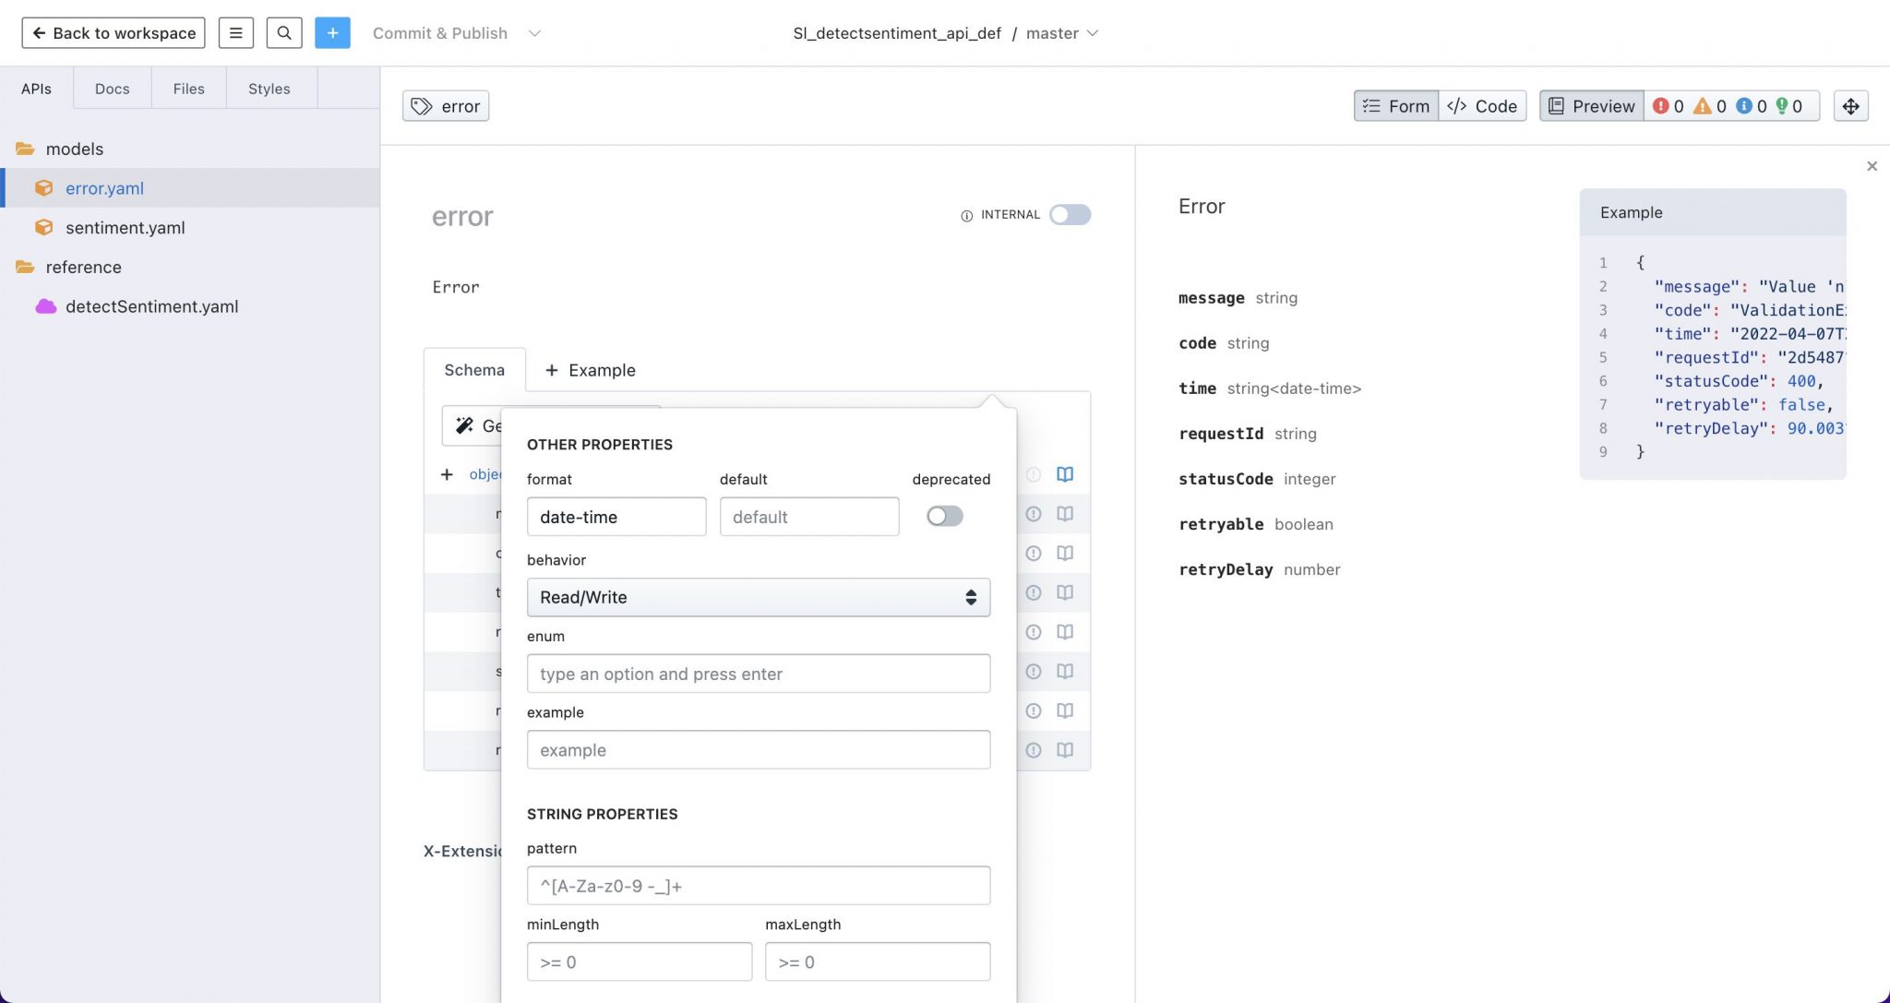Open the Commit & Publish dropdown

[x=534, y=33]
